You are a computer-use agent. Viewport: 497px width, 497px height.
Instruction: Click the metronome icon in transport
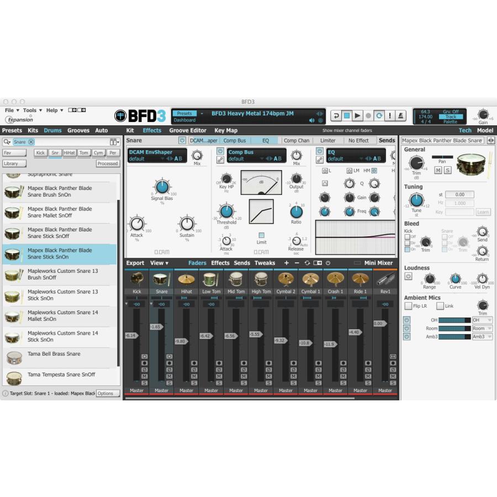point(401,115)
